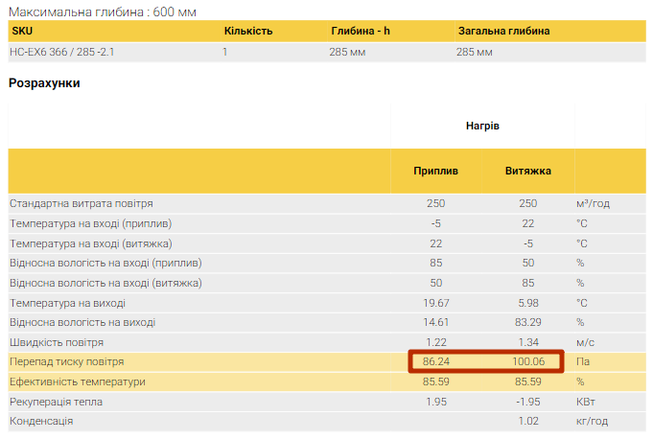Select the "Кількість" column header

click(248, 31)
